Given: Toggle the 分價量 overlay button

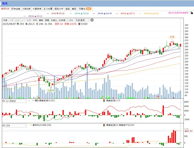Looking at the screenshot, I should click(x=70, y=20).
